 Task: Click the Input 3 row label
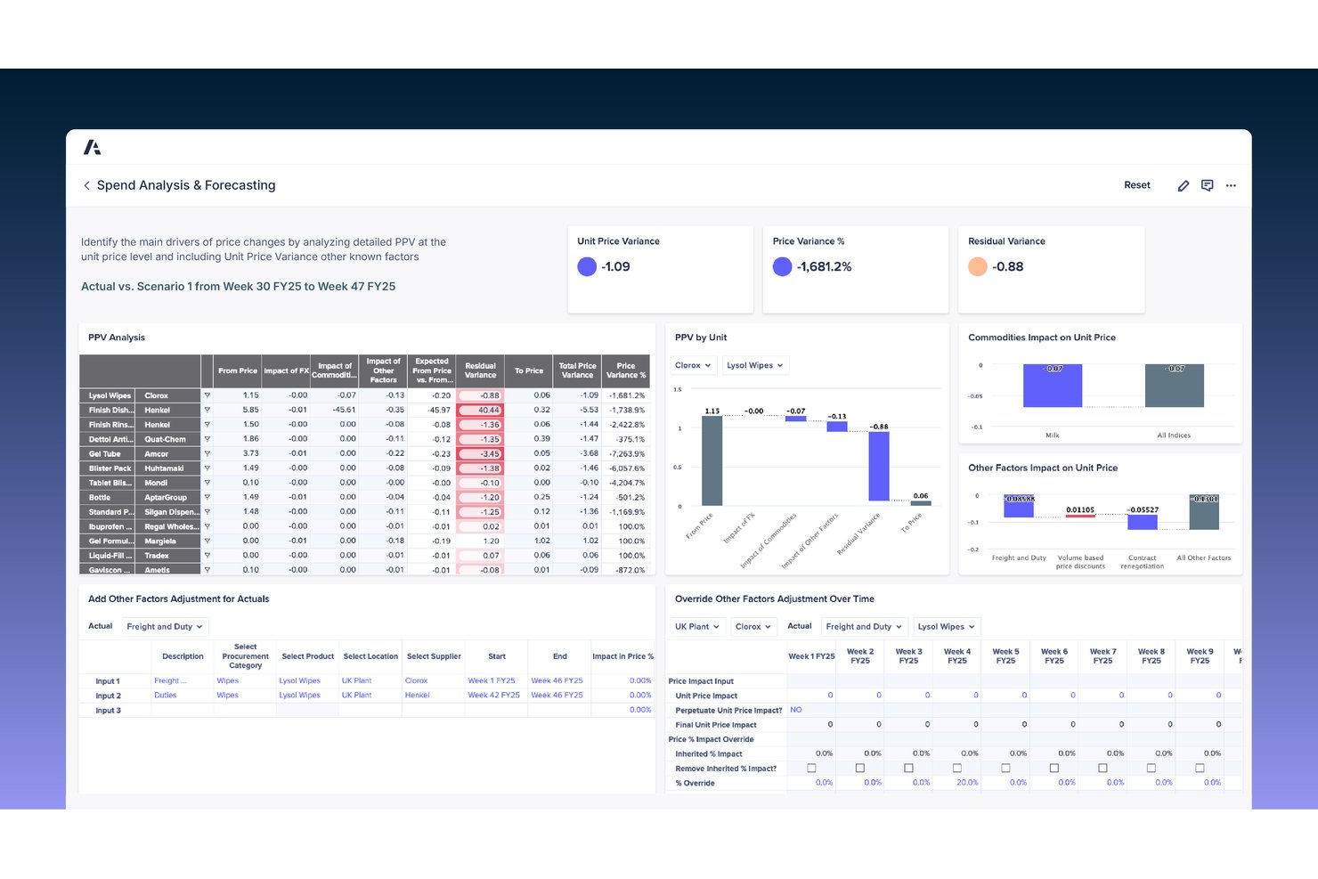tap(108, 710)
